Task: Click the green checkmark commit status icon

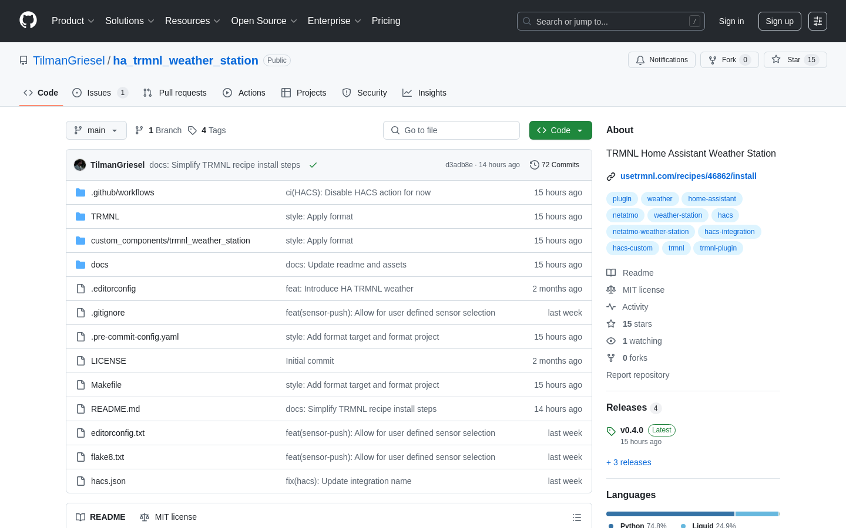Action: click(x=313, y=165)
